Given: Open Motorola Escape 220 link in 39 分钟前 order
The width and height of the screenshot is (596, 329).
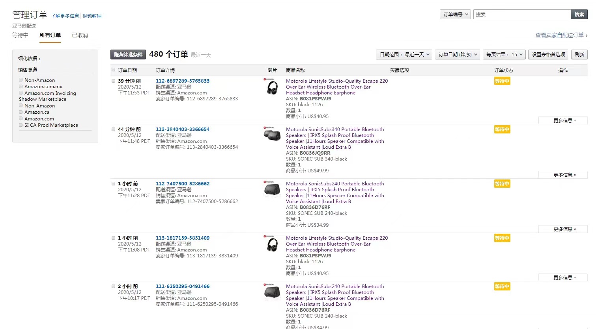Looking at the screenshot, I should pyautogui.click(x=337, y=87).
